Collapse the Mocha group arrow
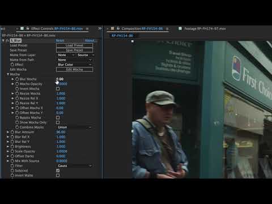This screenshot has width=272, height=204. pos(8,74)
